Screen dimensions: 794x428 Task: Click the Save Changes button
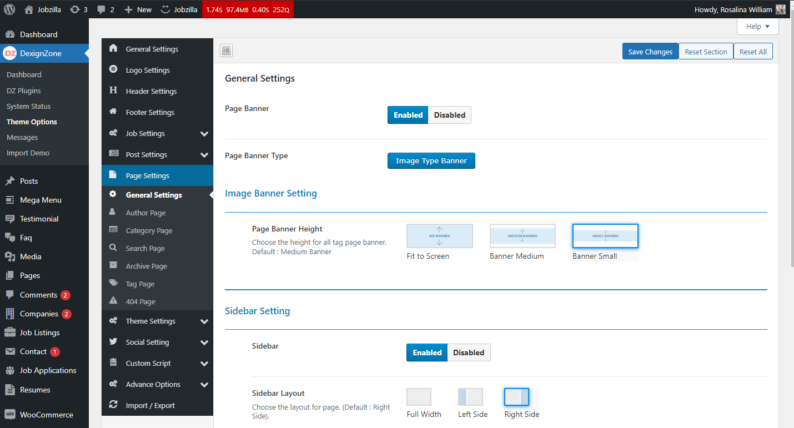(650, 52)
